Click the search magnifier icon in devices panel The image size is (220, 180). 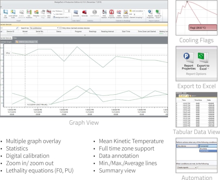point(17,28)
